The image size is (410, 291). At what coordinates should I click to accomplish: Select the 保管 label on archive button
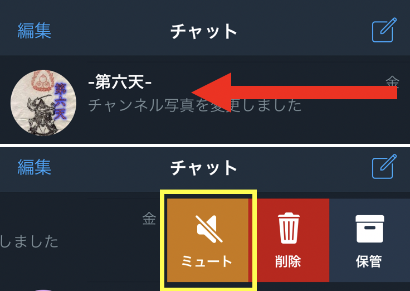369,261
